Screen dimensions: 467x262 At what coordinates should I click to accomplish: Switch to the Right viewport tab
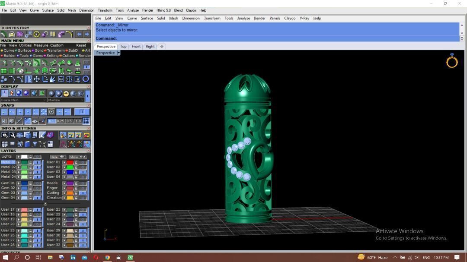tap(150, 46)
